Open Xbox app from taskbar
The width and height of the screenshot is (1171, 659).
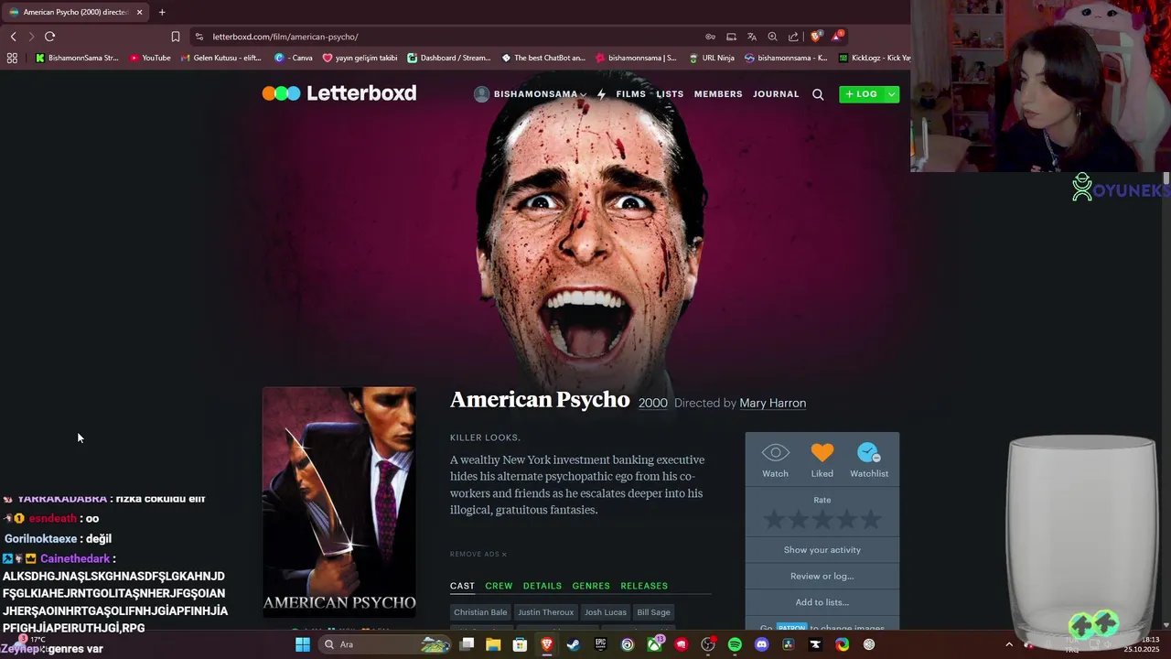tap(654, 644)
